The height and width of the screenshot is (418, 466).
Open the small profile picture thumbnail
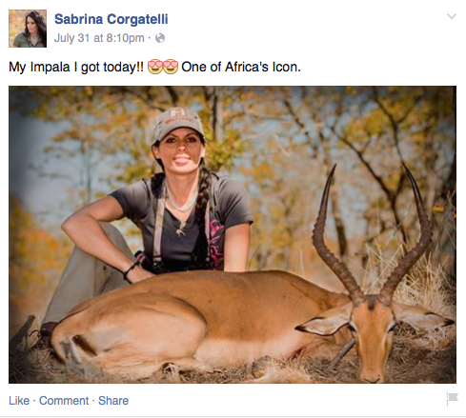click(28, 29)
